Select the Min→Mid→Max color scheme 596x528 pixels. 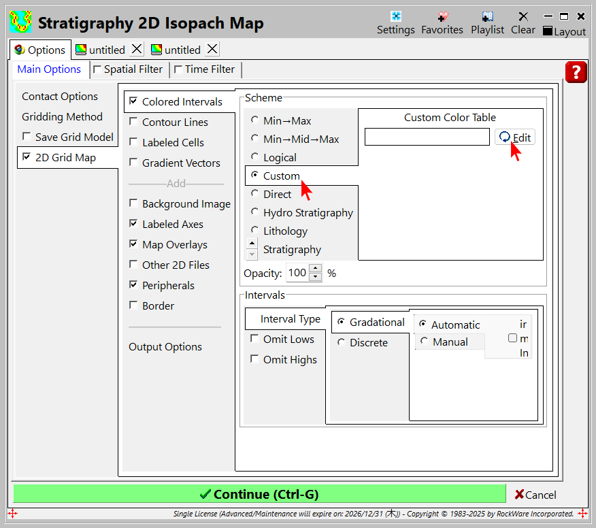pyautogui.click(x=255, y=139)
